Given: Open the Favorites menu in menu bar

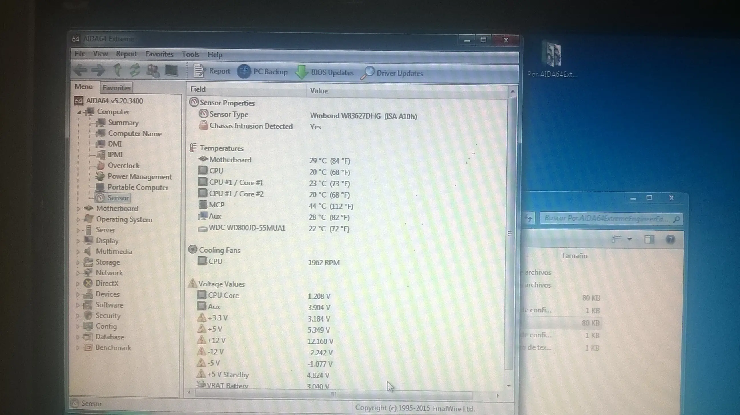Looking at the screenshot, I should (159, 54).
